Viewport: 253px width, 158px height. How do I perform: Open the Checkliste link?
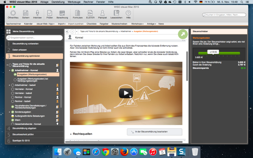click(x=91, y=24)
